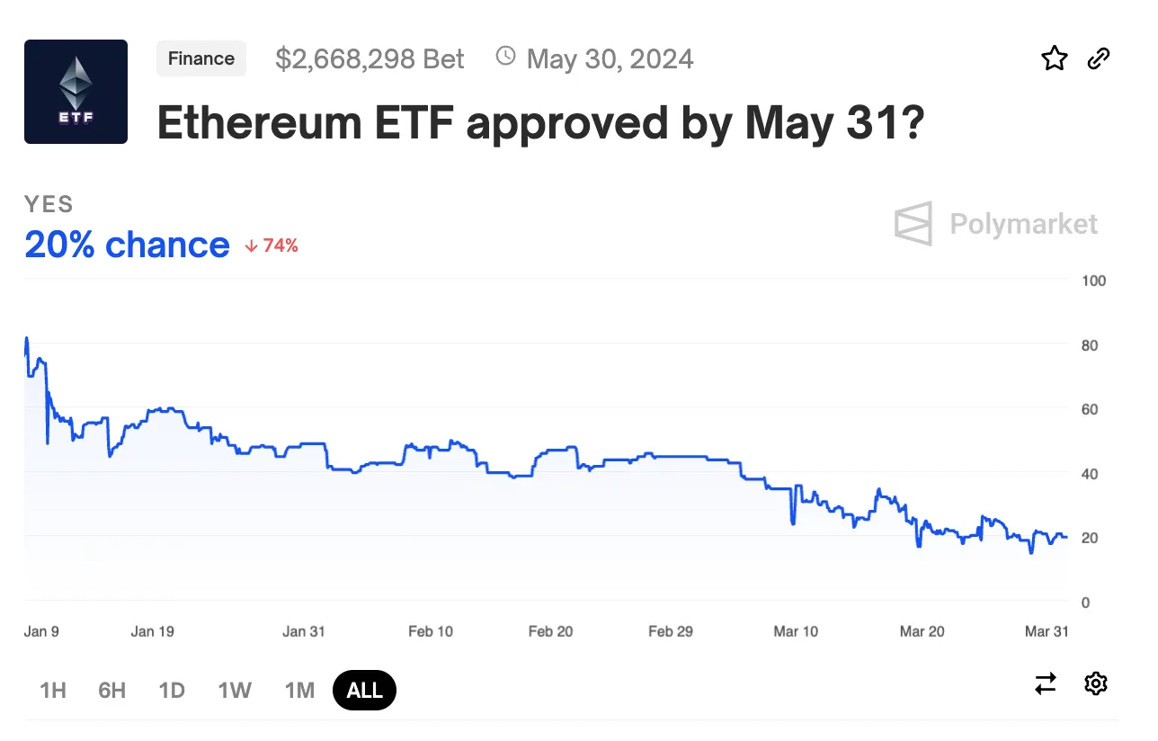This screenshot has width=1158, height=741.
Task: Switch chart to 1D range
Action: coord(172,691)
